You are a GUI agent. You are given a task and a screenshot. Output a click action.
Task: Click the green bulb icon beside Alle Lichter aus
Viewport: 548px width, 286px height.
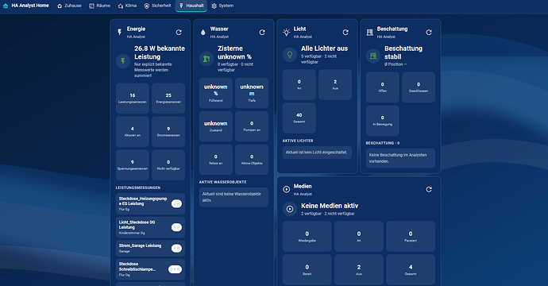pyautogui.click(x=290, y=55)
